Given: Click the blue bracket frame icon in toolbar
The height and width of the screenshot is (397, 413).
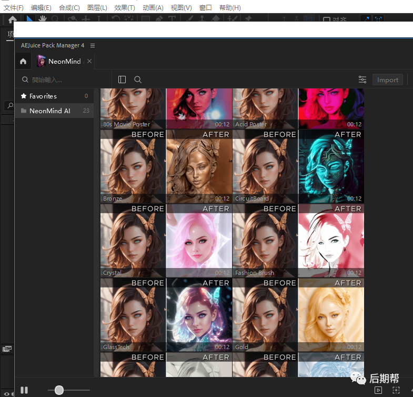Looking at the screenshot, I should 378,18.
